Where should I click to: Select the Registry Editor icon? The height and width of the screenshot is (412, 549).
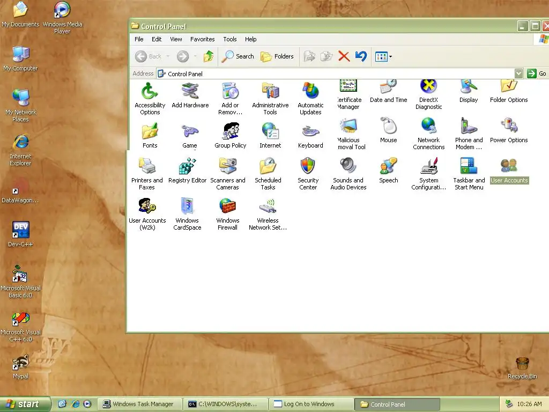coord(187,170)
